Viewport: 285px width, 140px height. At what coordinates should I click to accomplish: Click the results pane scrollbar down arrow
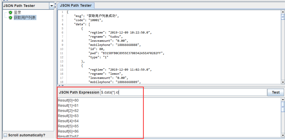[283, 135]
